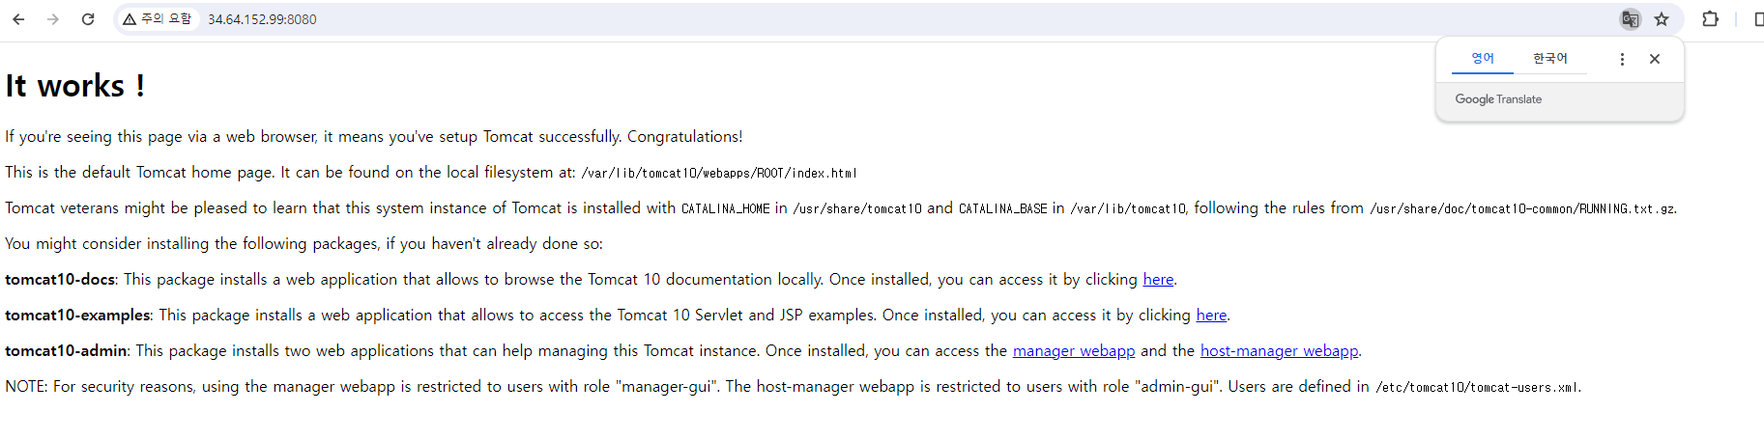Click the bold tomcat10-admin label
The height and width of the screenshot is (440, 1764).
point(66,351)
